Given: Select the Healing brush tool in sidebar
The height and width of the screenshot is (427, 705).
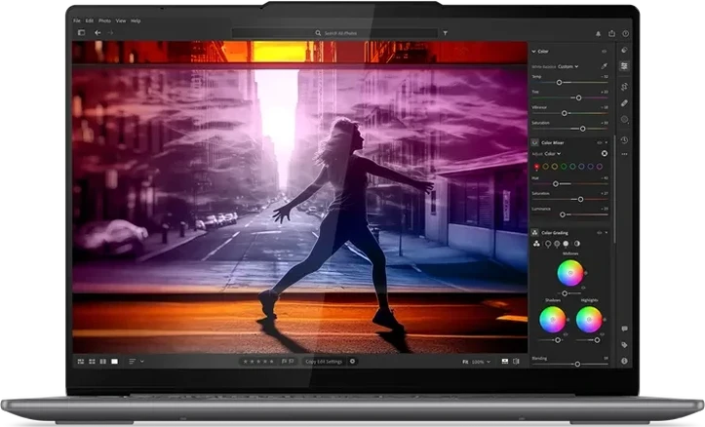Looking at the screenshot, I should coord(624,102).
